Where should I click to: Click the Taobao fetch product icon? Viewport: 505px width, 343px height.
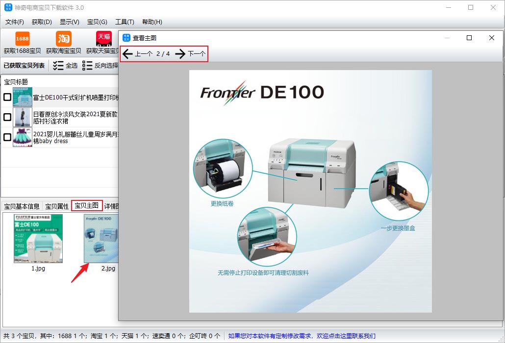[x=63, y=39]
